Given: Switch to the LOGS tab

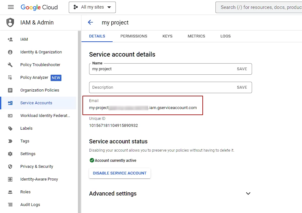Looking at the screenshot, I should coord(225,36).
